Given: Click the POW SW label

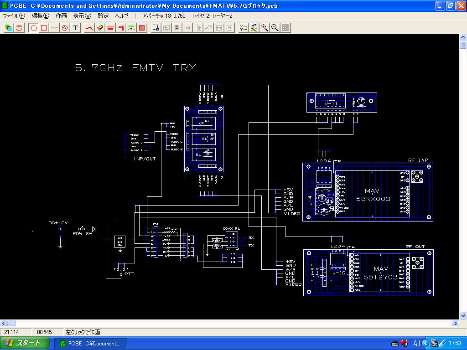Looking at the screenshot, I should pos(83,234).
